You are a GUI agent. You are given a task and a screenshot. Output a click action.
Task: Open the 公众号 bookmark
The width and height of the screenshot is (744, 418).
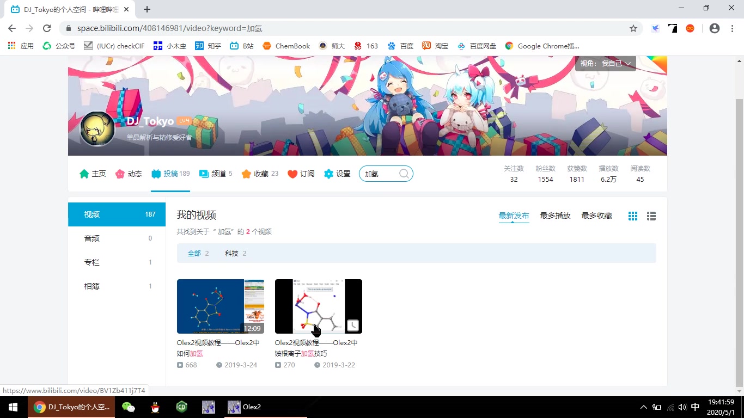[x=59, y=46]
